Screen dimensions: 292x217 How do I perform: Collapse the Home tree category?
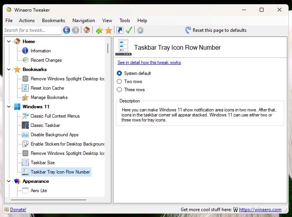9,42
